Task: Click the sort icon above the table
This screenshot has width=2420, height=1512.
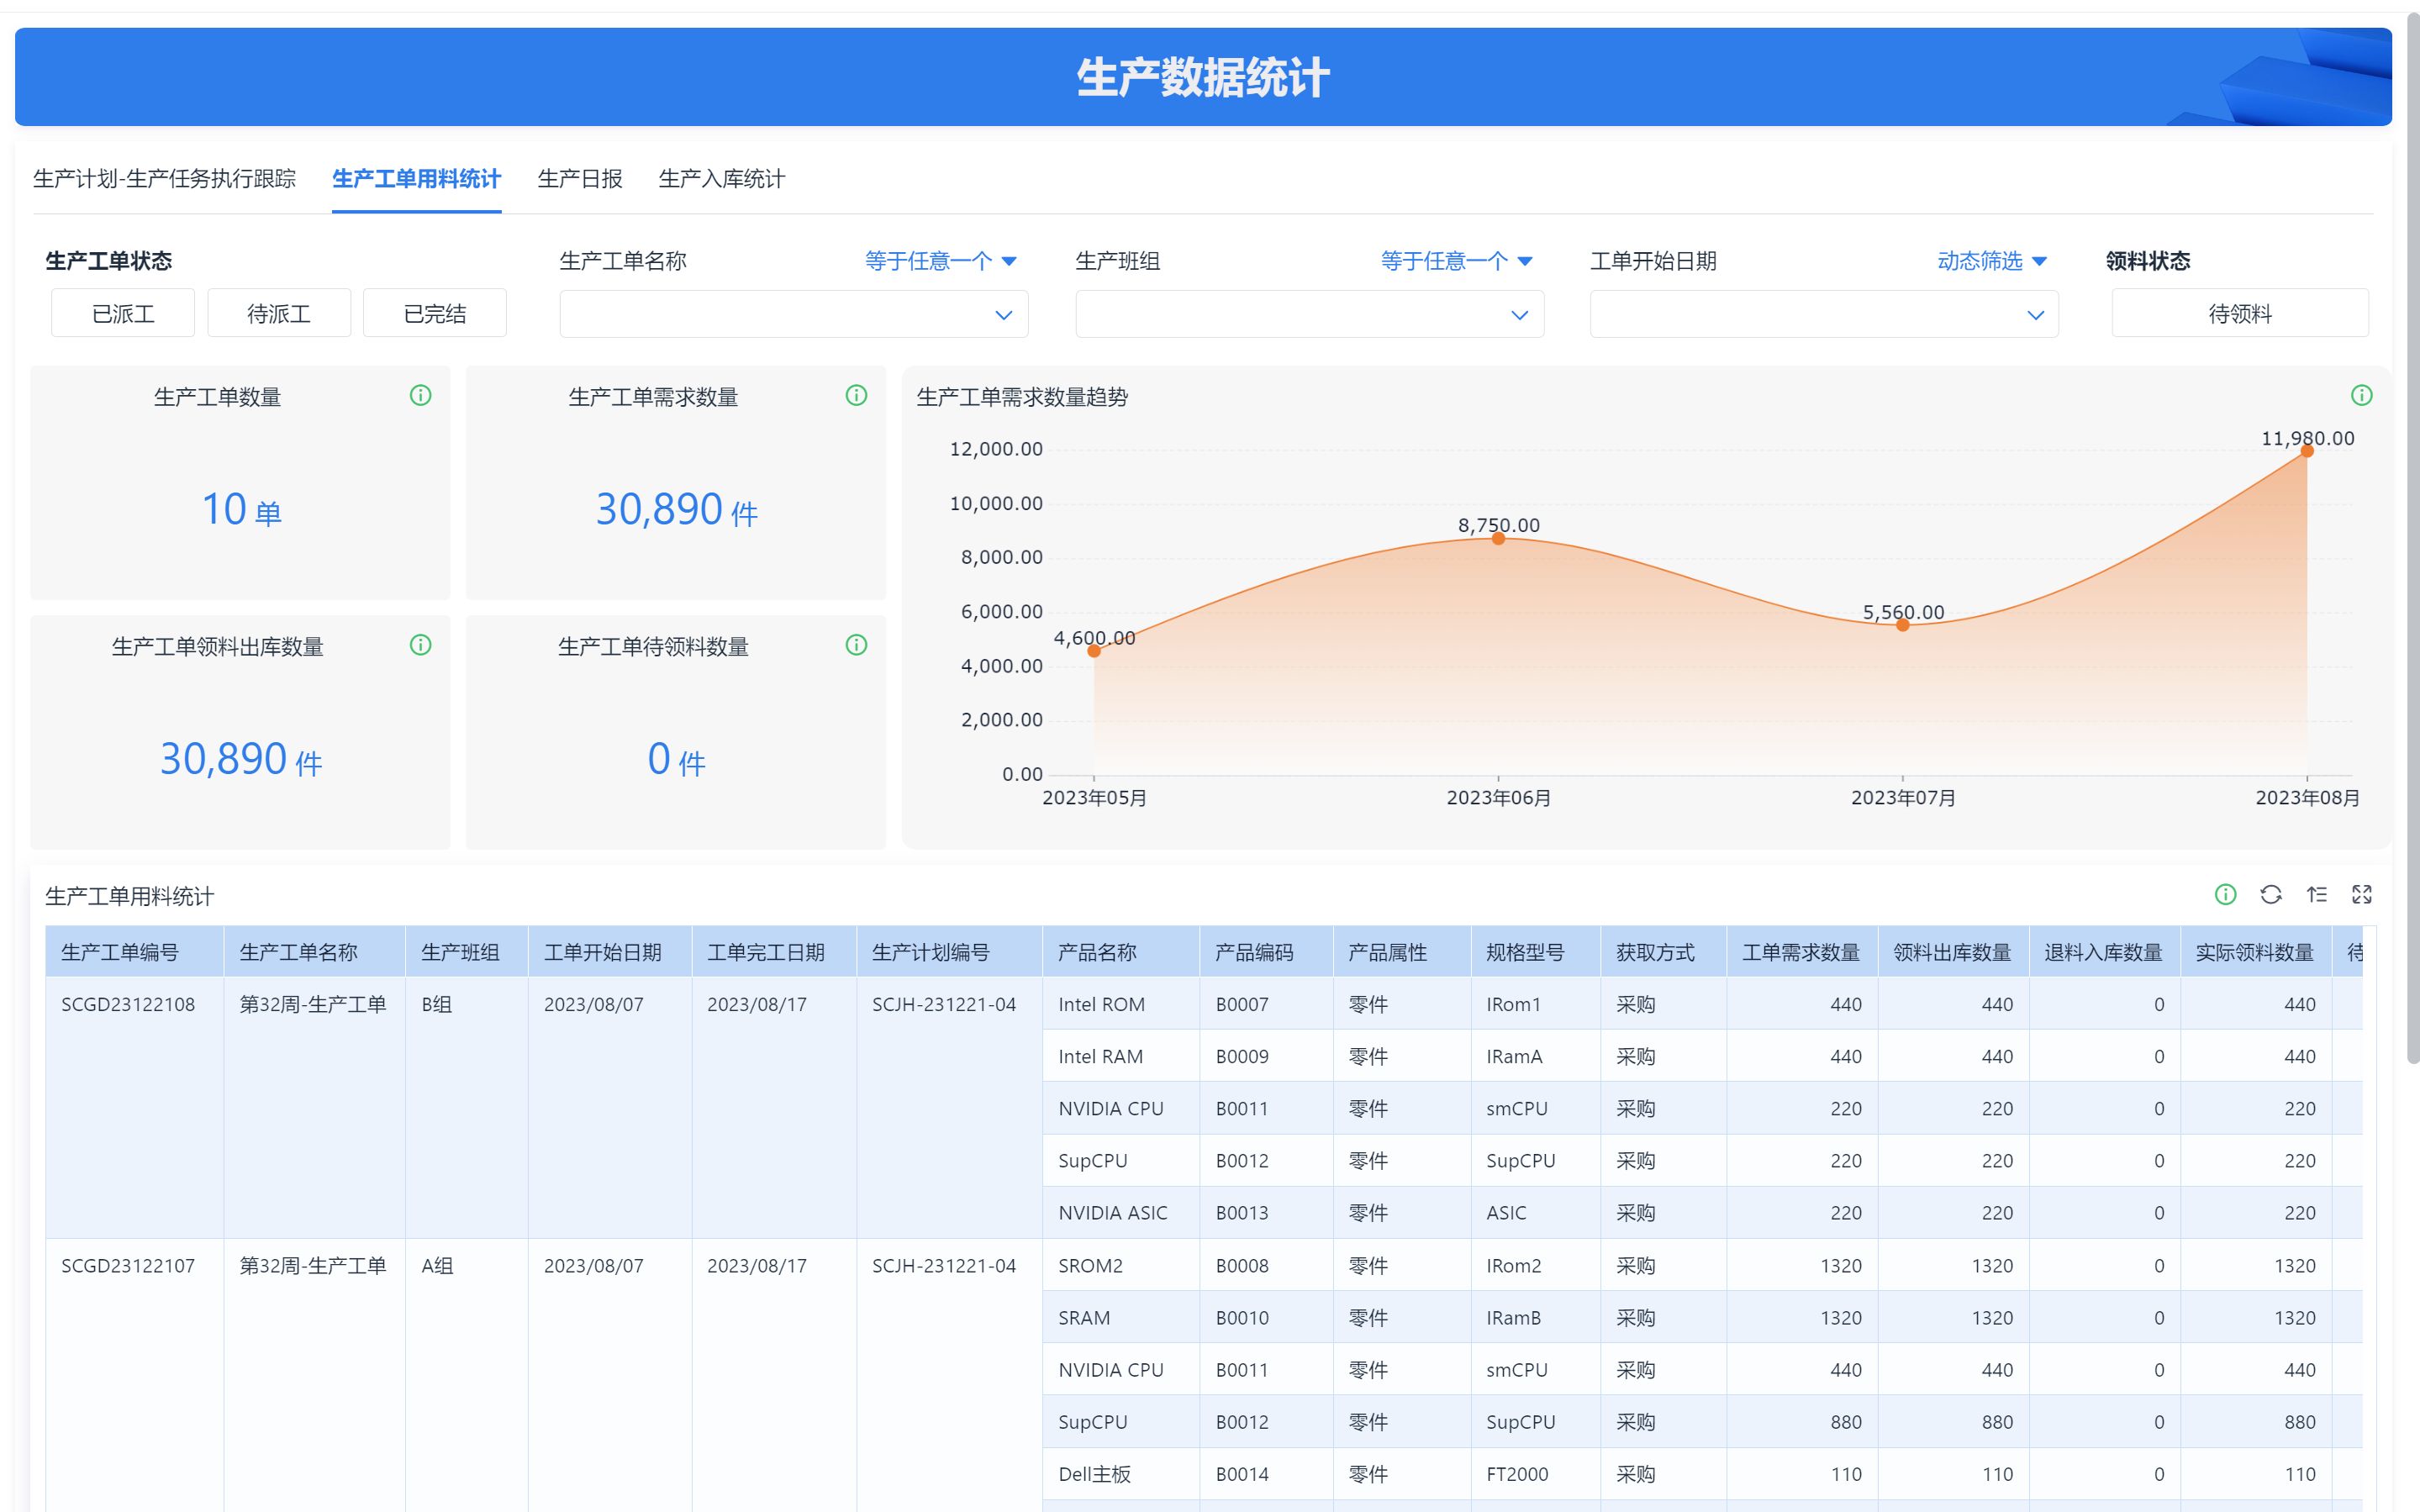Action: (2316, 895)
